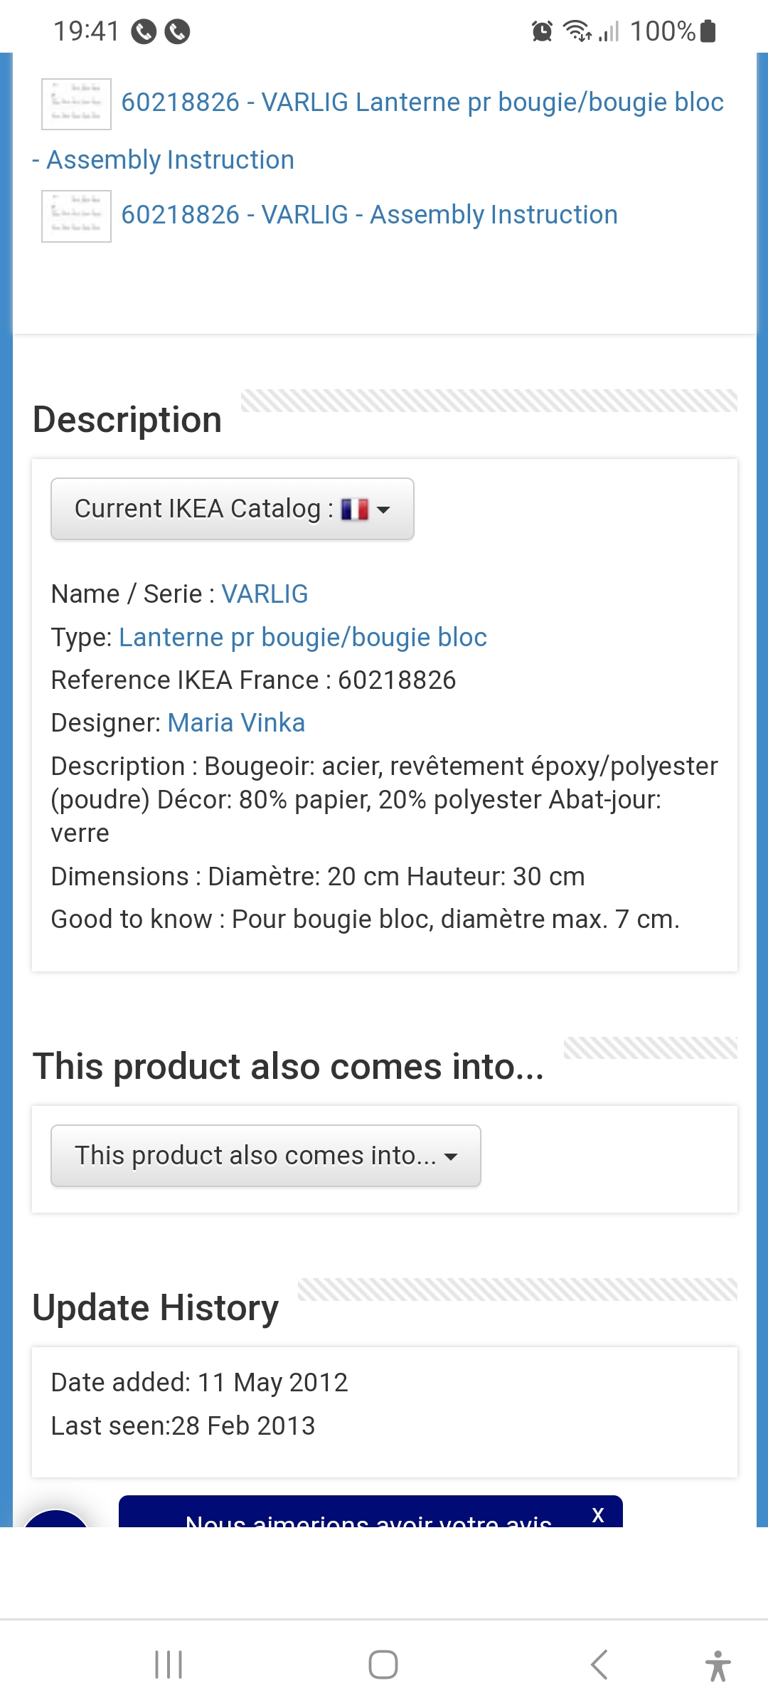Screen dimensions: 768x1708
Task: Open the VARLIG series link
Action: [265, 594]
